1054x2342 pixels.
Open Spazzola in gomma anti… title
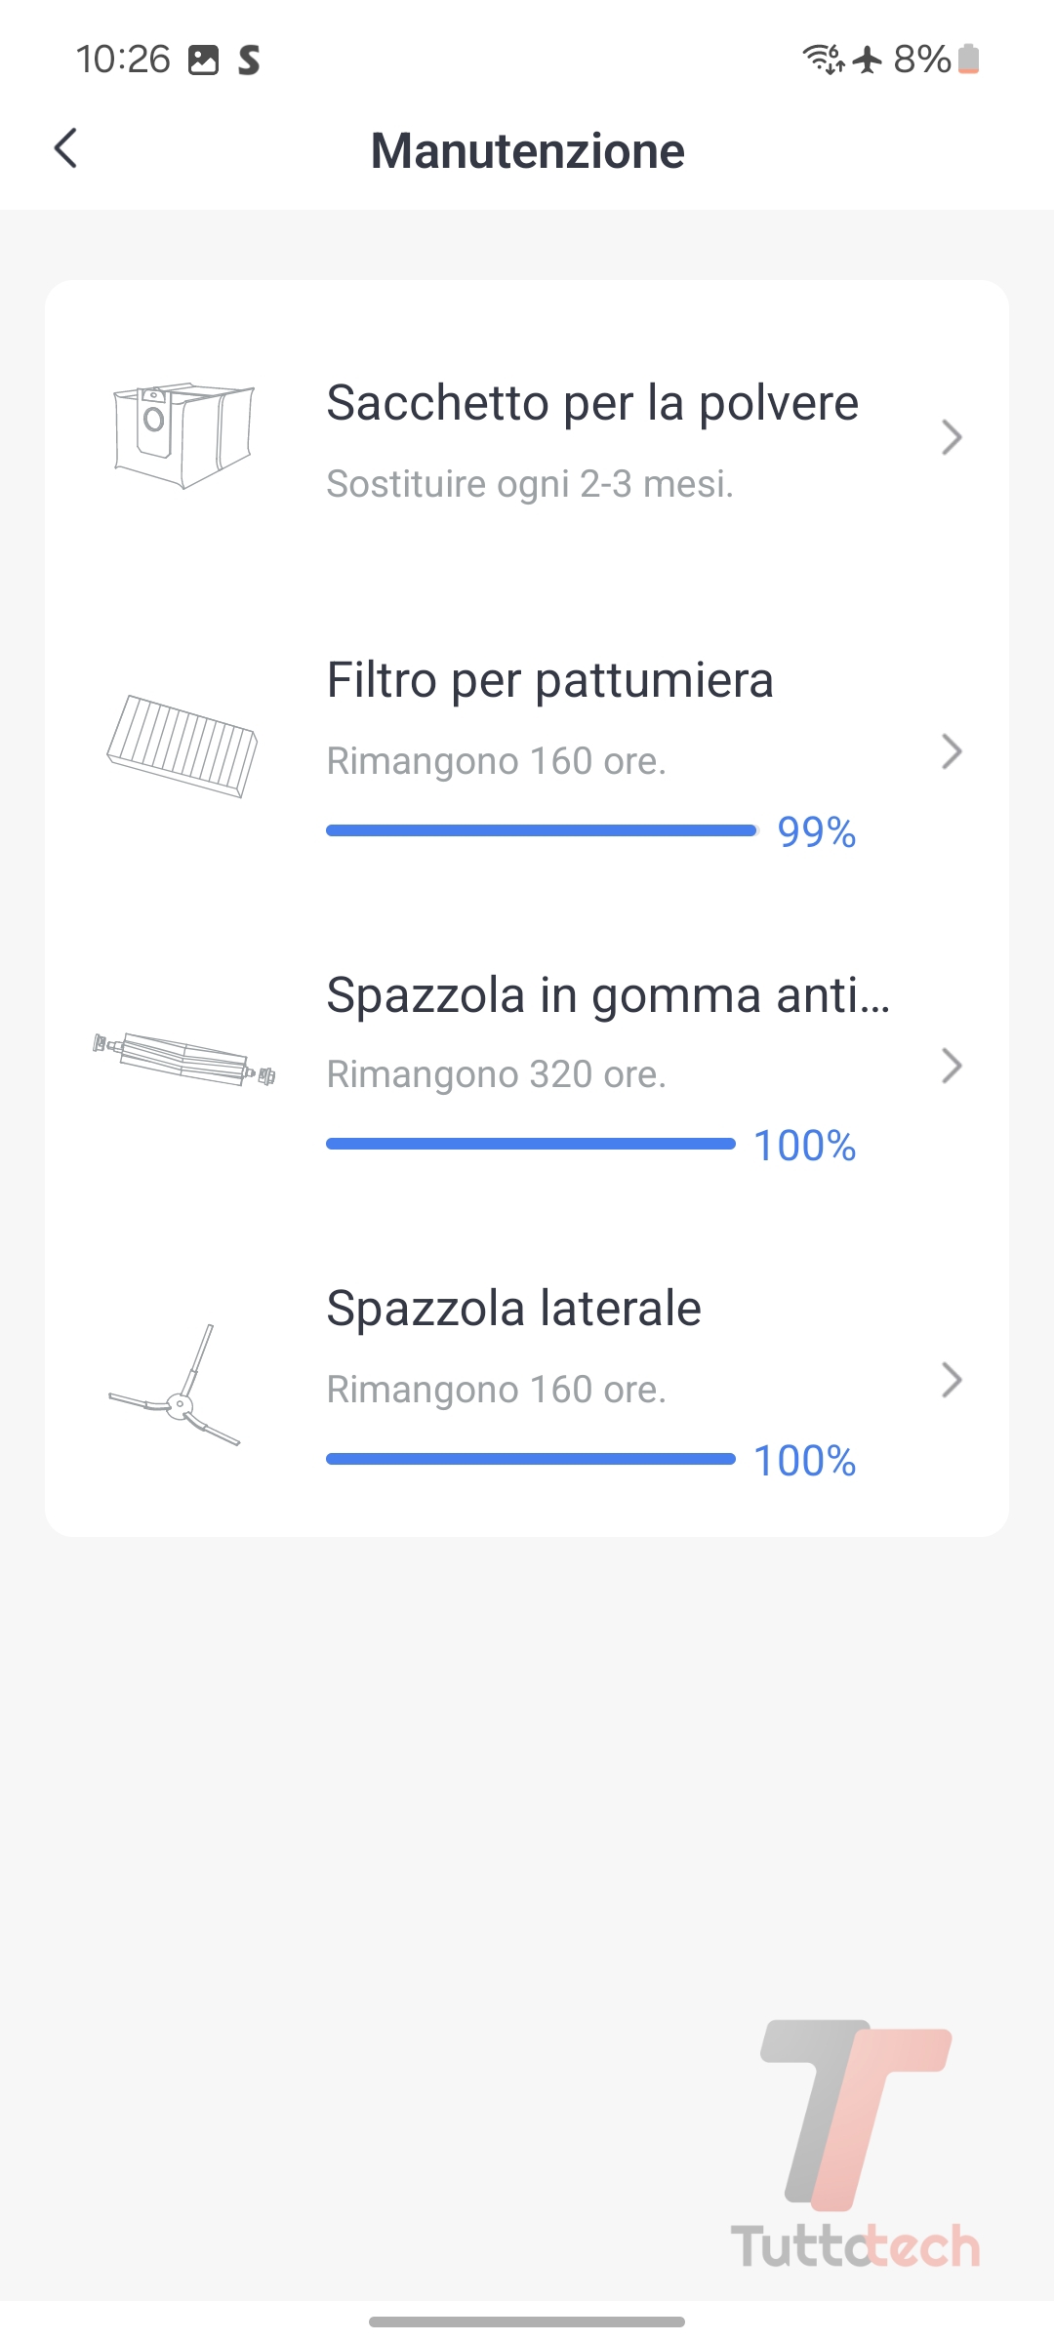pos(607,995)
